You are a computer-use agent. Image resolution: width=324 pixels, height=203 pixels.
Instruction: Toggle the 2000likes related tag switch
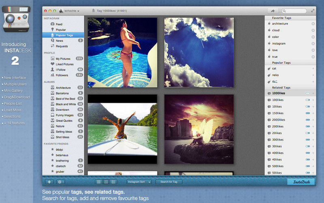308,120
